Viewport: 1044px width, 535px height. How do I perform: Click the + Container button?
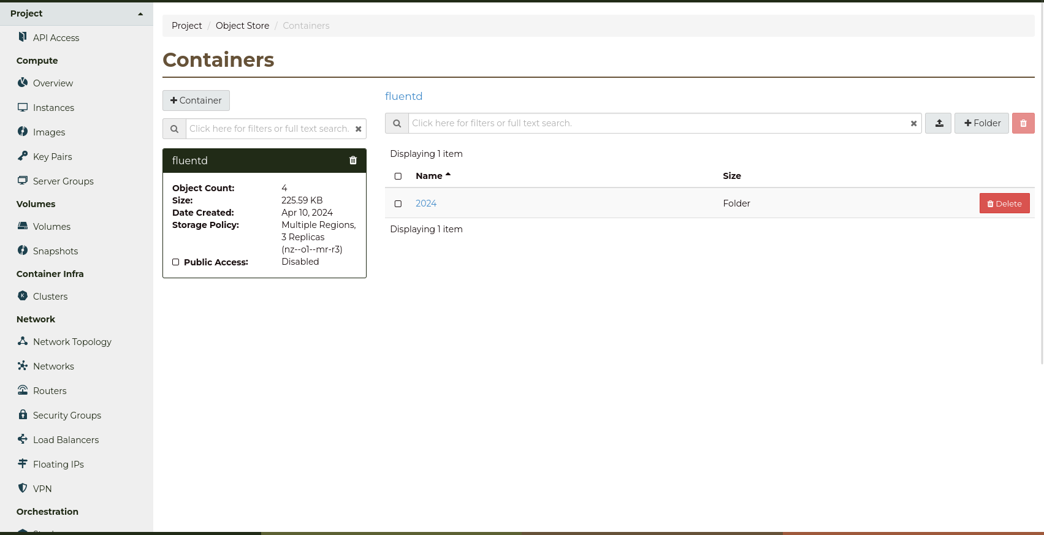tap(196, 101)
